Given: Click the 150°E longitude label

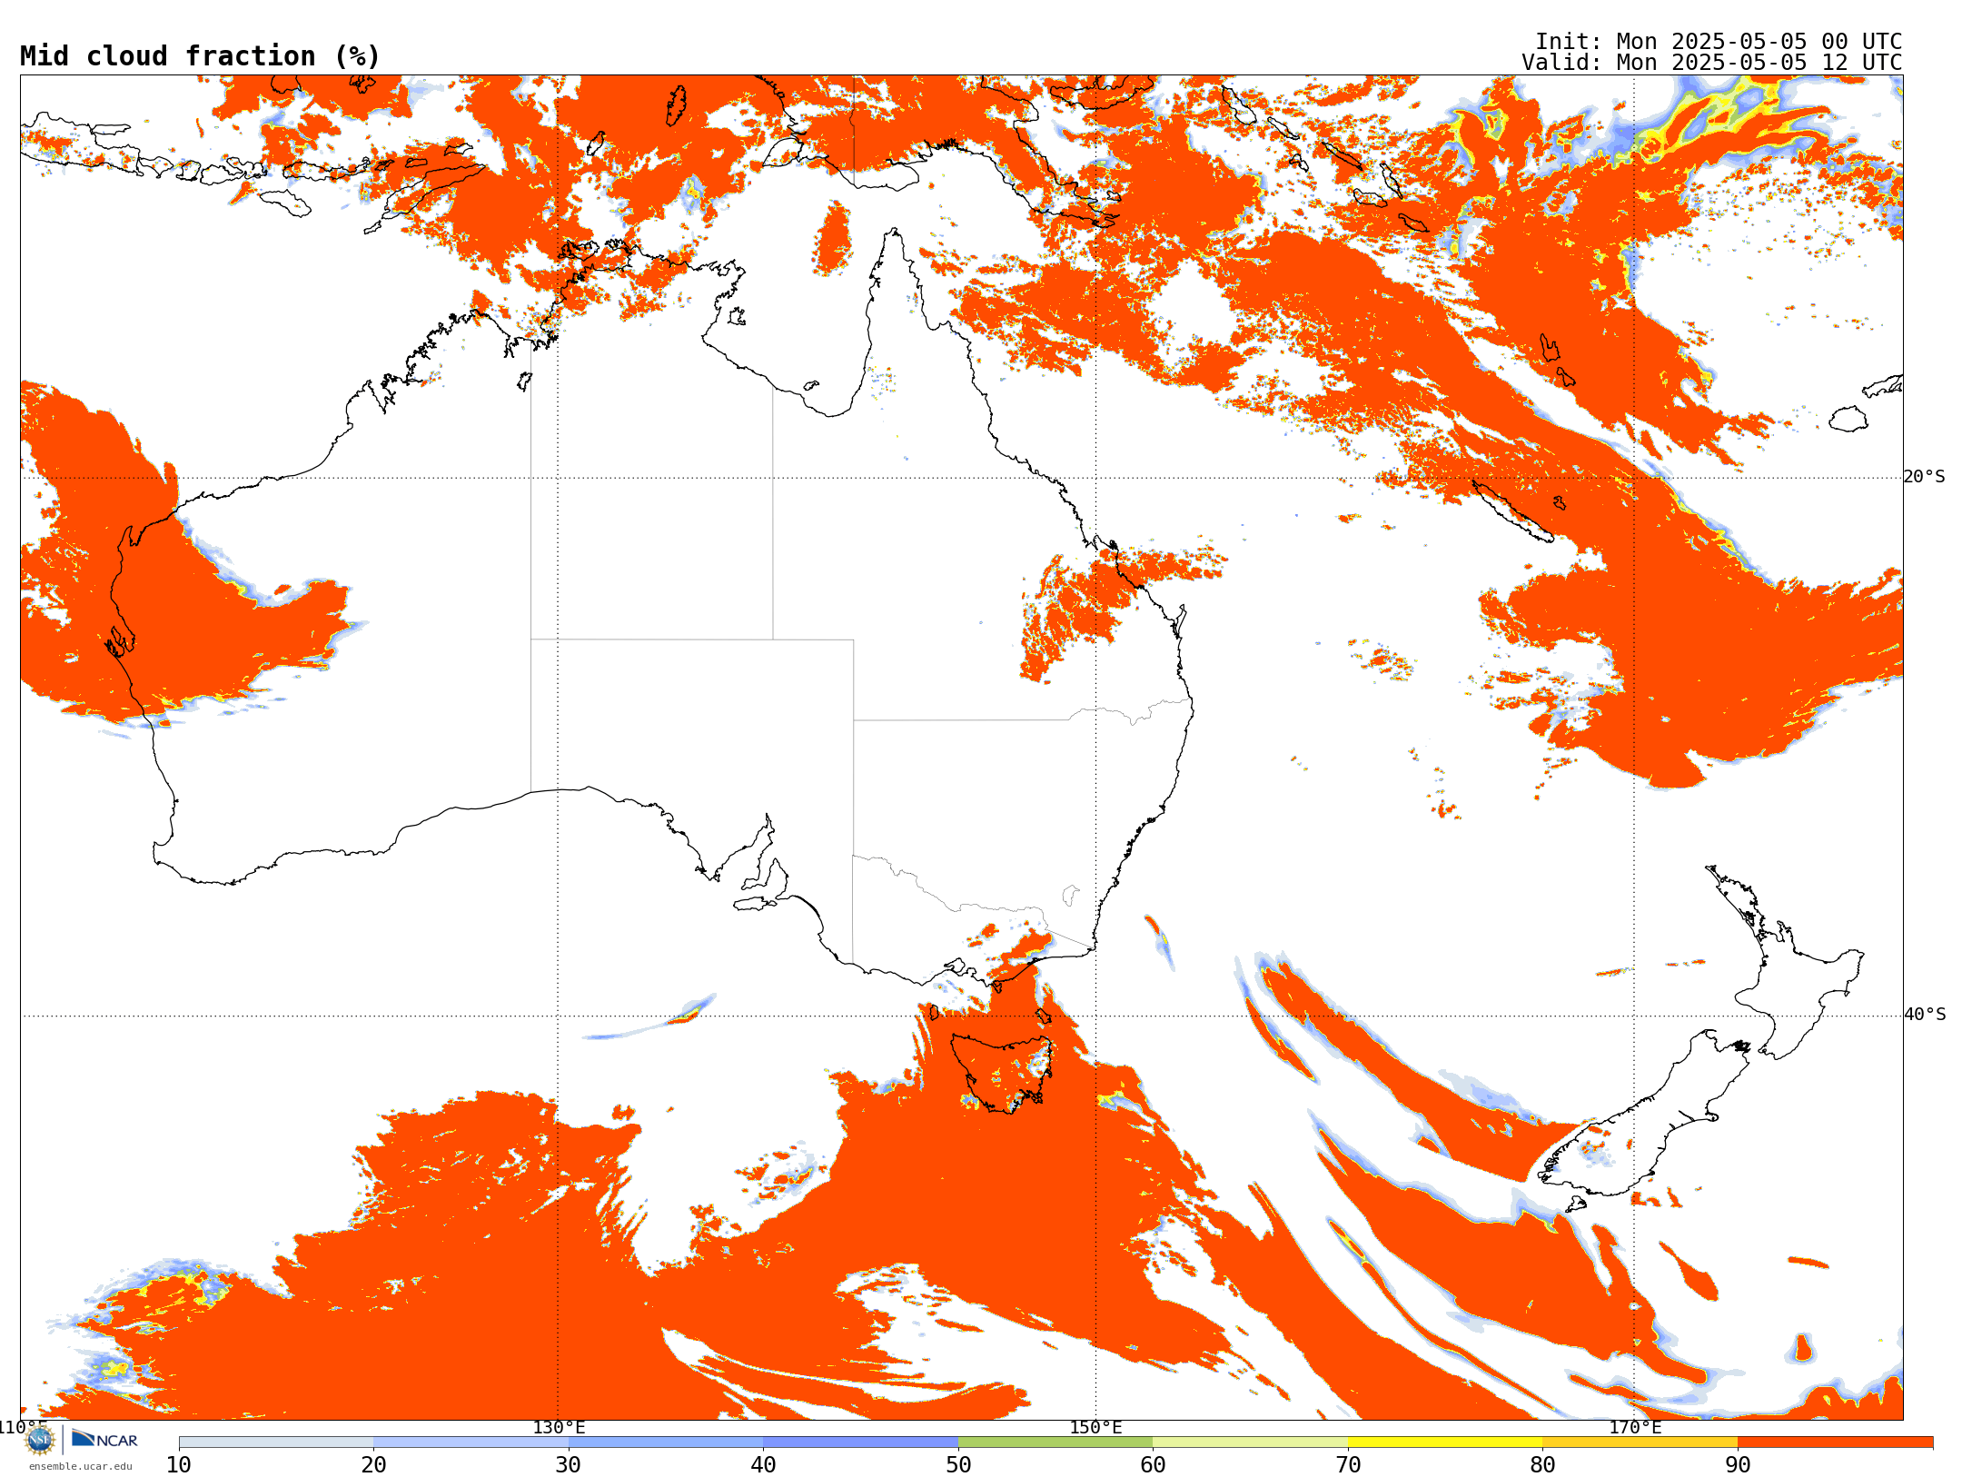Looking at the screenshot, I should tap(1095, 1427).
